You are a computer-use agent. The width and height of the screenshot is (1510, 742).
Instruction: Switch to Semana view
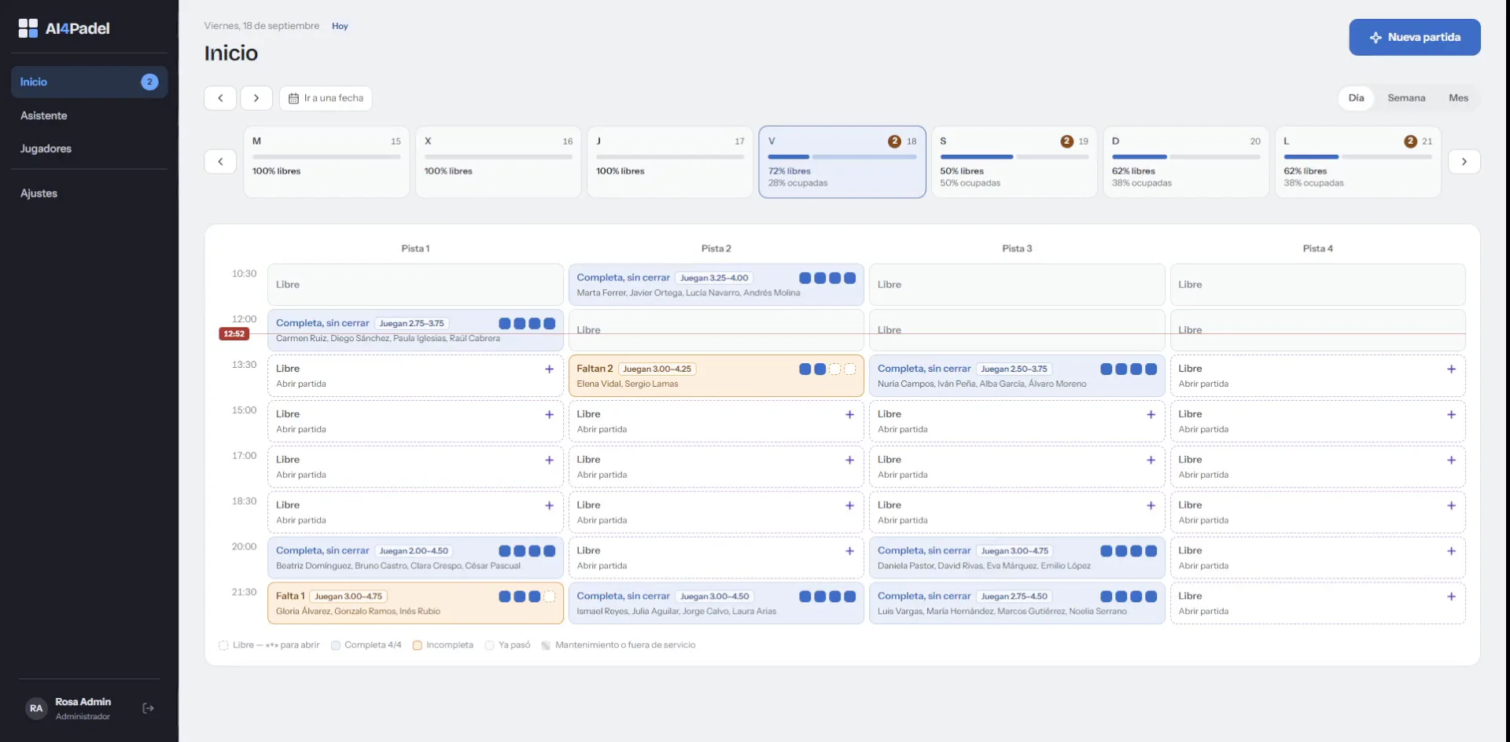(1406, 98)
